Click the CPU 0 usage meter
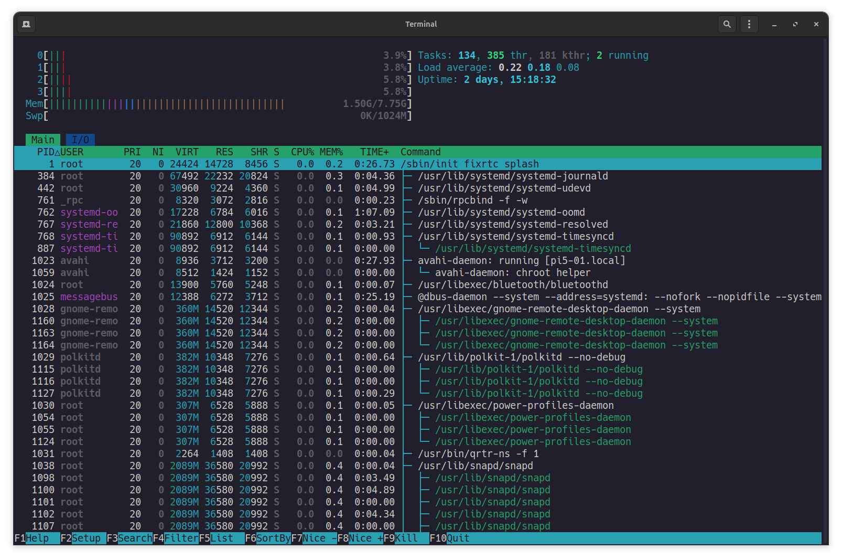Image resolution: width=842 pixels, height=560 pixels. pos(224,55)
